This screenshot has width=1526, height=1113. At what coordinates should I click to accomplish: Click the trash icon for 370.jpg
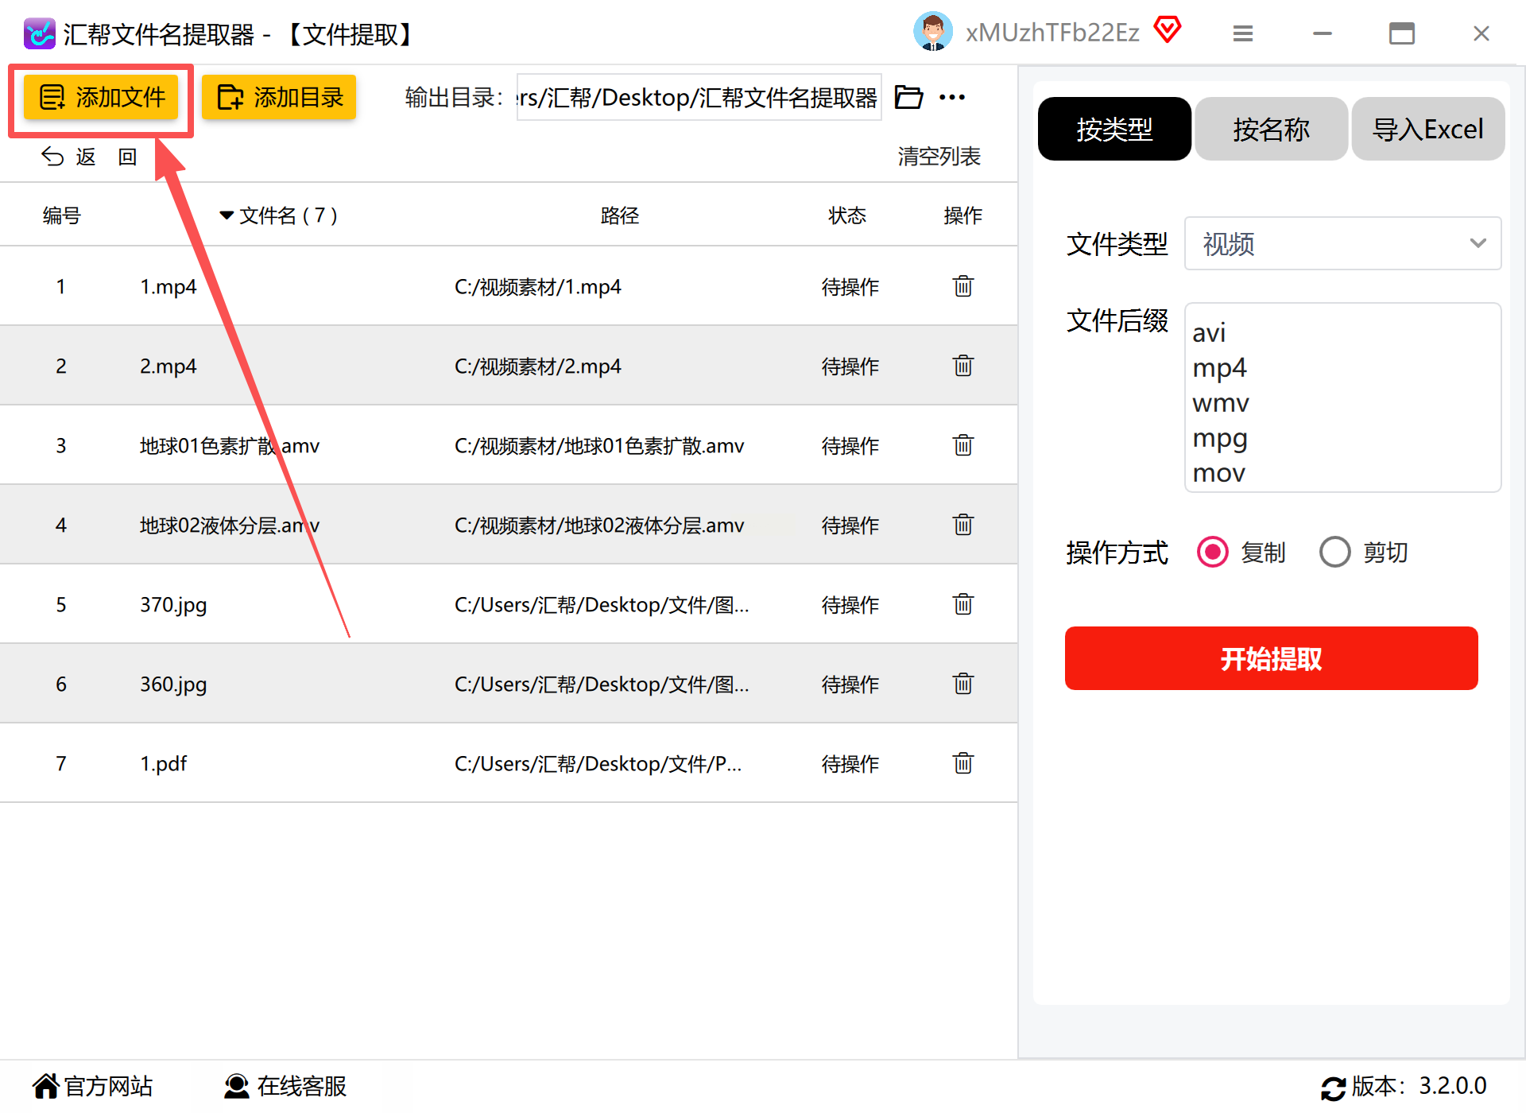[962, 604]
